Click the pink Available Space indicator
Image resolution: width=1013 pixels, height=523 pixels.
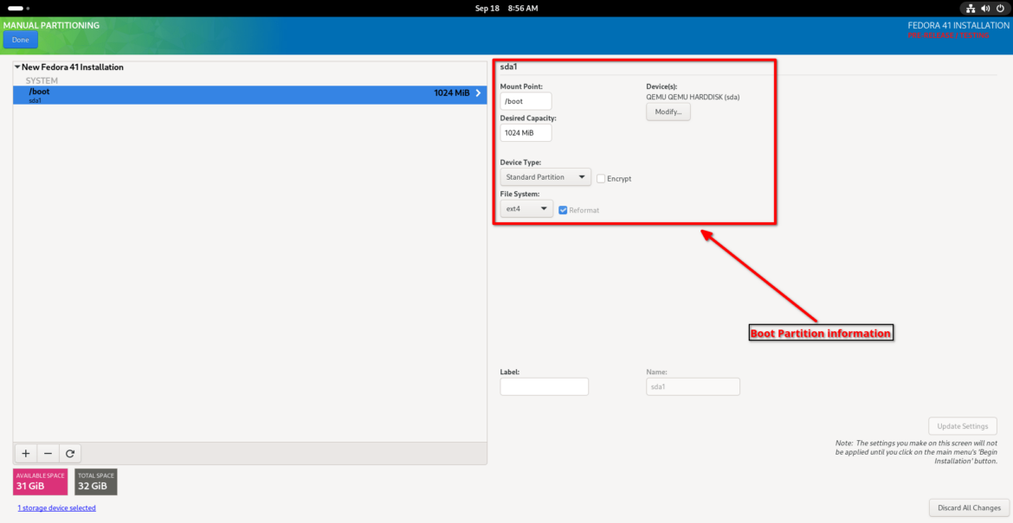pyautogui.click(x=40, y=482)
